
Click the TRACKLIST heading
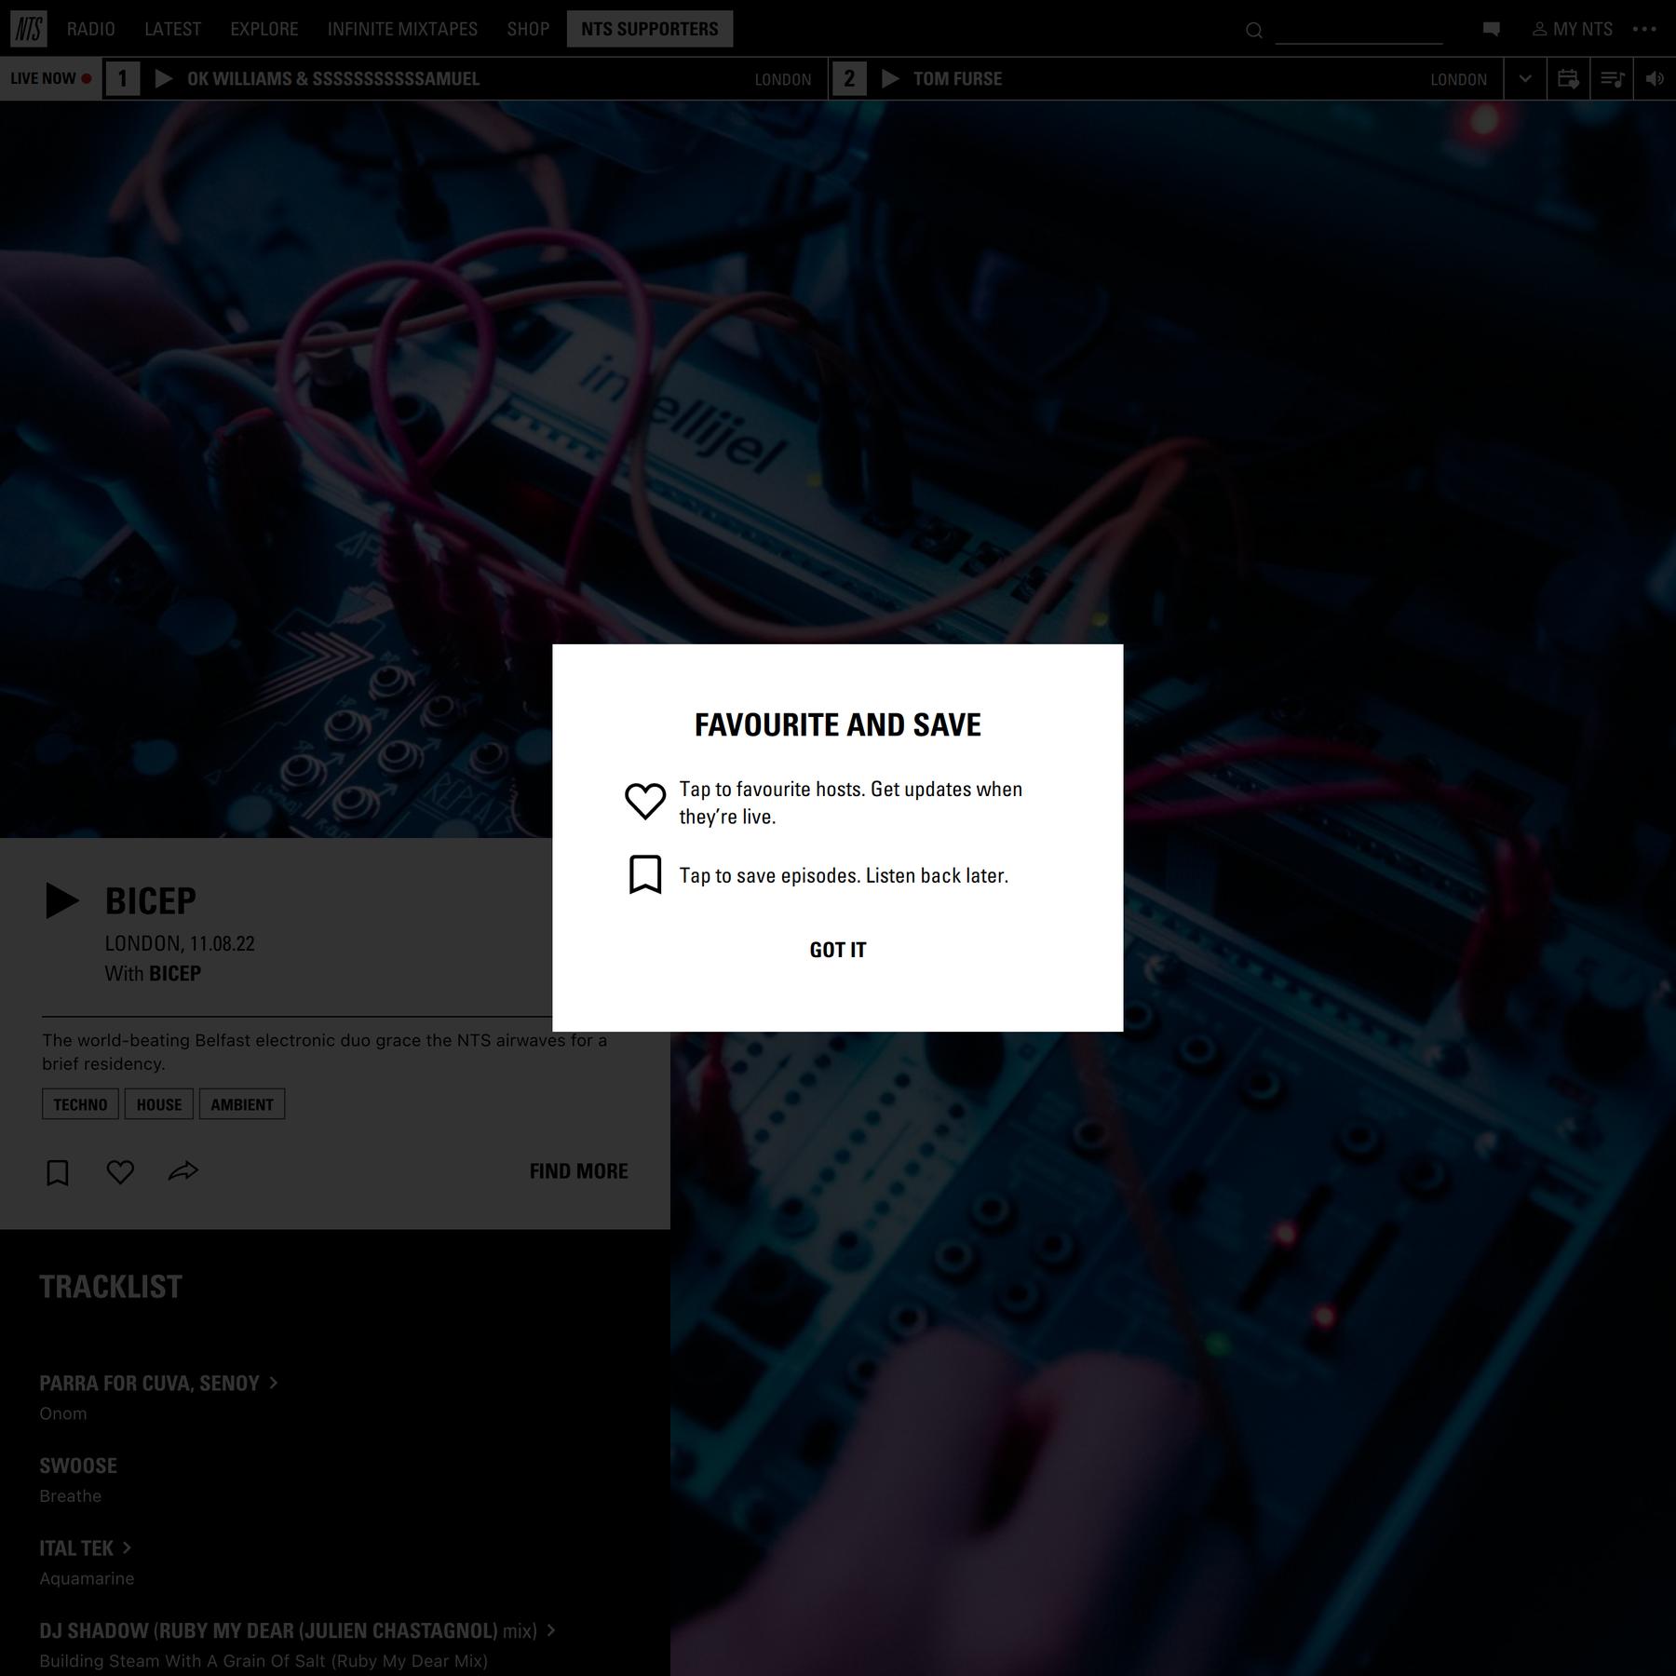111,1287
